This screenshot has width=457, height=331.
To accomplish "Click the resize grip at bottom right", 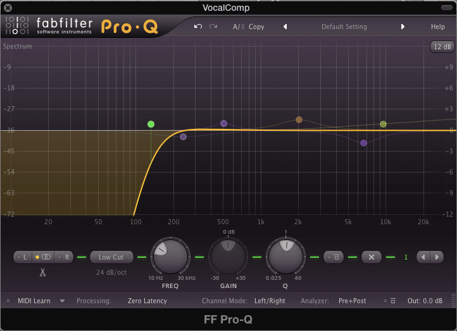I will [453, 301].
